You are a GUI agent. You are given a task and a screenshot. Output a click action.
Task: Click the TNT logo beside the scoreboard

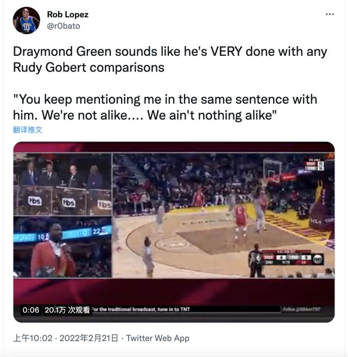[318, 259]
